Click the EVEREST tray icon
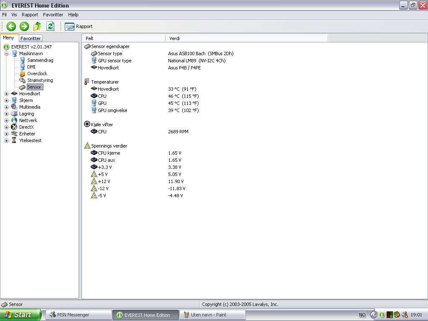 point(382,315)
